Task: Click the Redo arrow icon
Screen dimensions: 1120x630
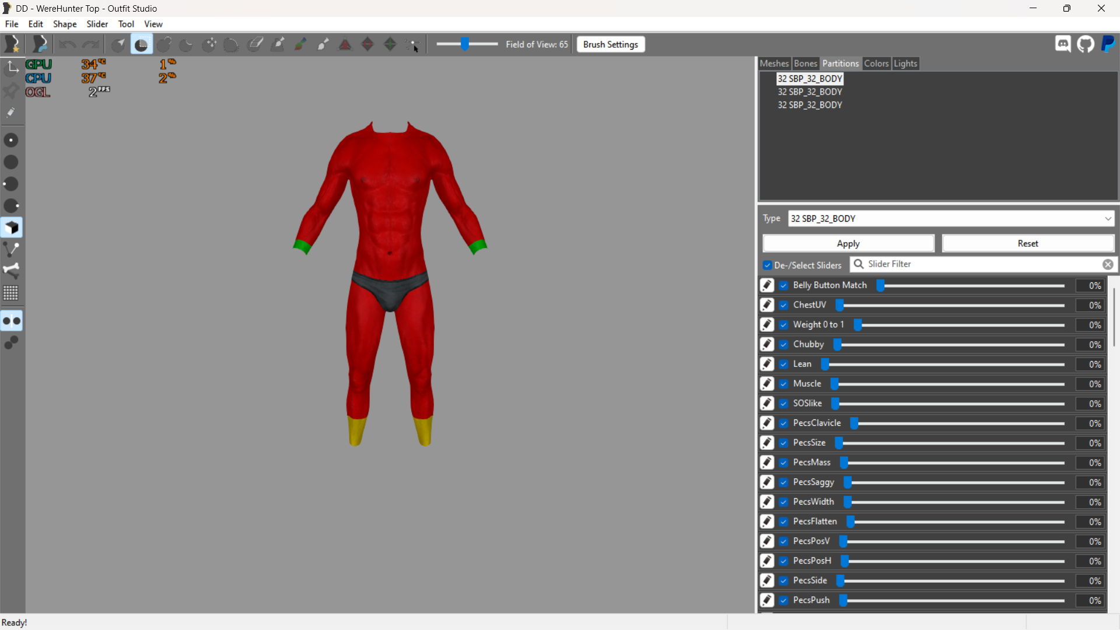Action: point(90,44)
